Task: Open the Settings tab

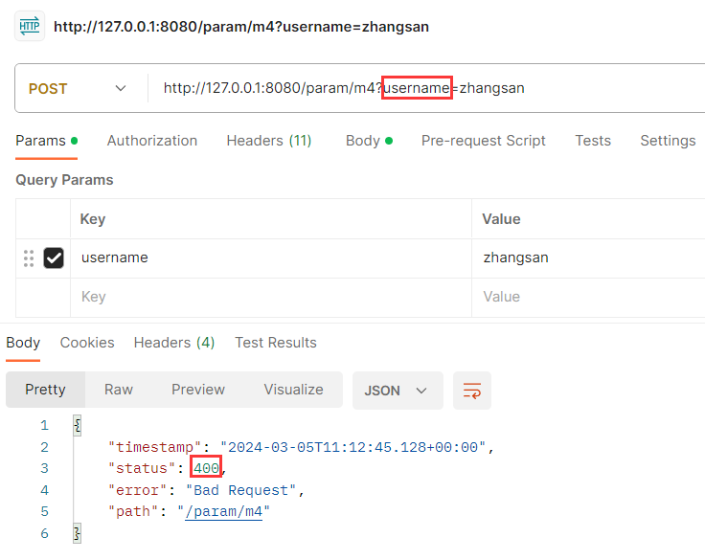Action: pyautogui.click(x=668, y=141)
